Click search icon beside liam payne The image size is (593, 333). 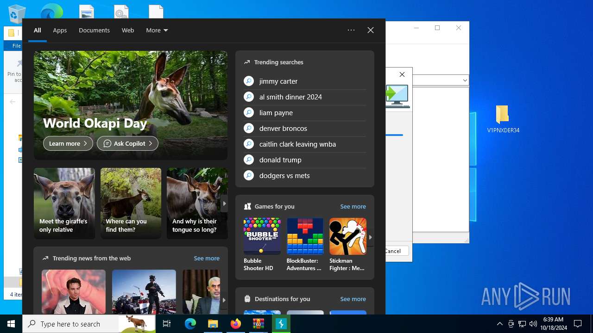pos(249,112)
